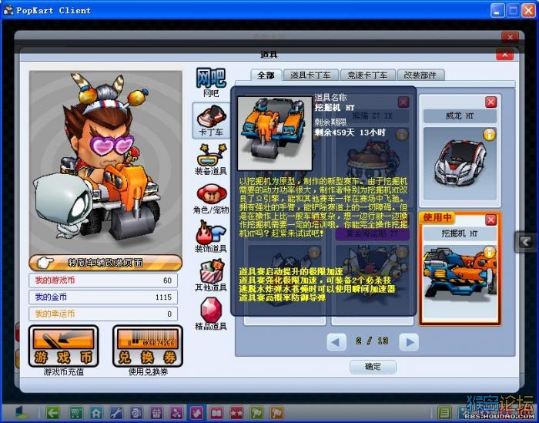Viewport: 539px width, 423px height.
Task: Open the 其他道具 other items category
Action: coord(211,276)
